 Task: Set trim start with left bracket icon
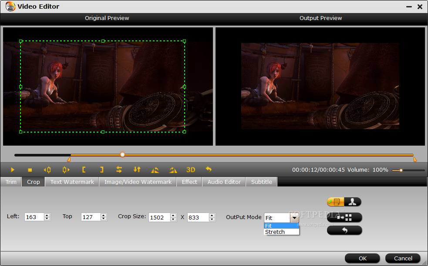tap(84, 170)
